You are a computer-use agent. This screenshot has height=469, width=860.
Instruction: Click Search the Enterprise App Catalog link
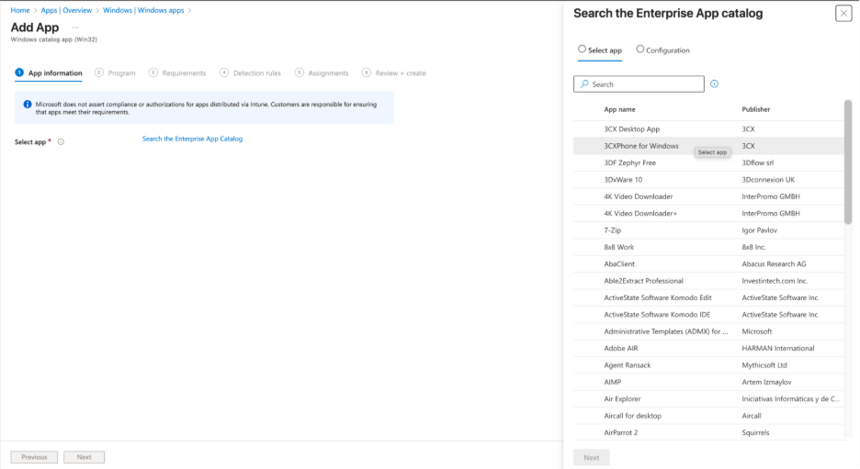click(192, 139)
